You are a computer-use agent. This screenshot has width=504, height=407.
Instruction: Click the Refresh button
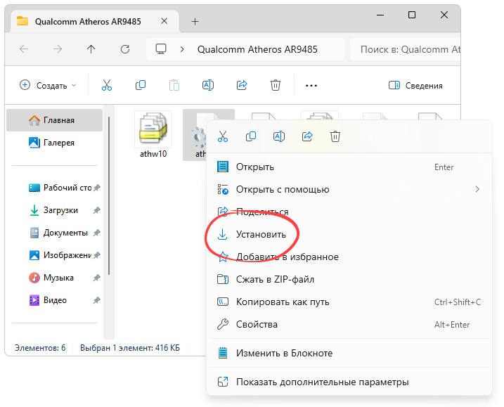pos(124,49)
